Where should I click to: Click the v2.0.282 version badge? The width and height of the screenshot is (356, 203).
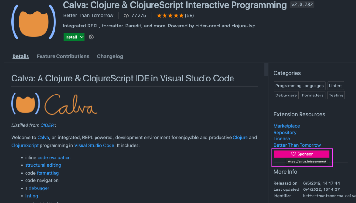coord(302,4)
